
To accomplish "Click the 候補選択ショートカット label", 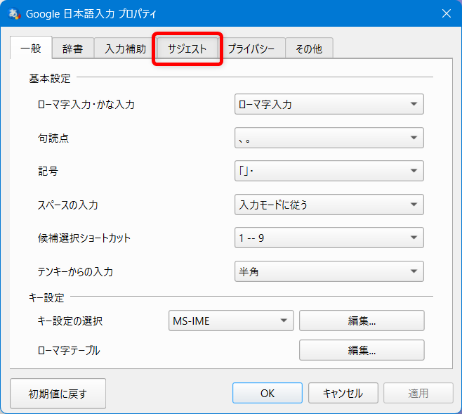I will pyautogui.click(x=84, y=238).
